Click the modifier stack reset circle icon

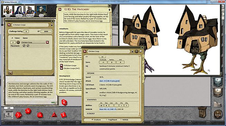(4, 112)
